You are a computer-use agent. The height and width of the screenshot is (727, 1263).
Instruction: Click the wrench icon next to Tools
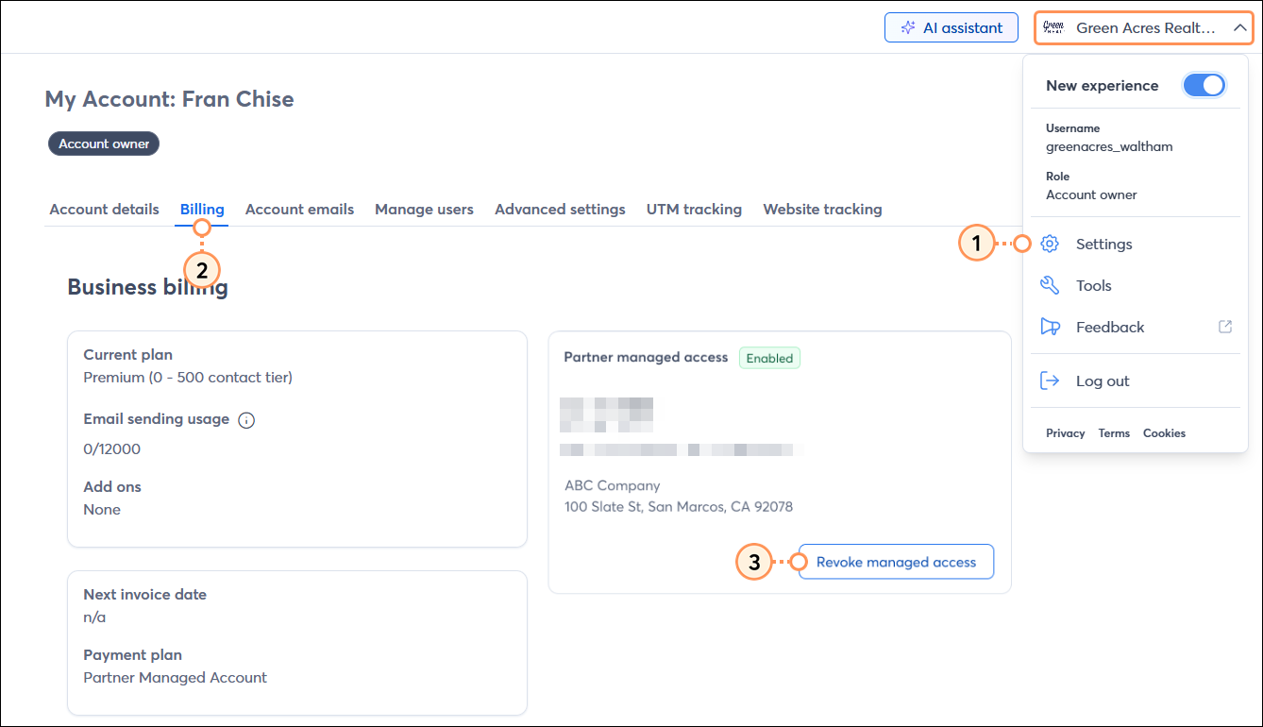tap(1049, 285)
